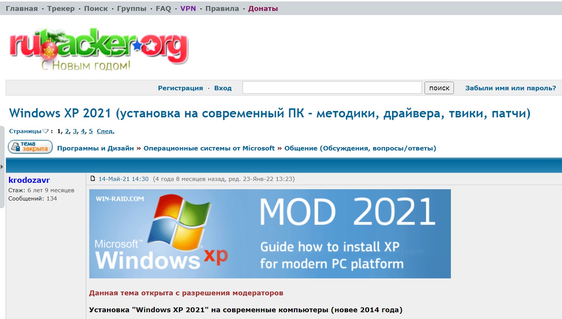Image resolution: width=562 pixels, height=319 pixels.
Task: Click the rutracker.org logo
Action: pos(99,49)
